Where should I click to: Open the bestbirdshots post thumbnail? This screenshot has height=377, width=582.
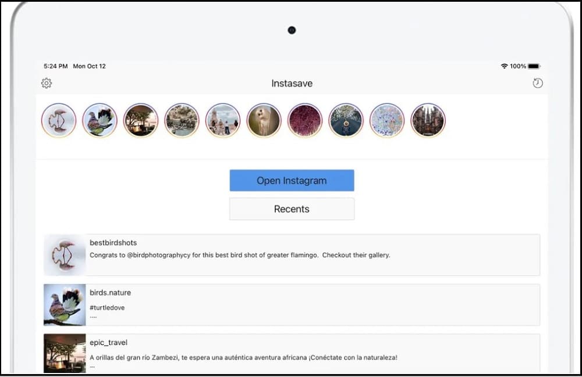point(65,255)
